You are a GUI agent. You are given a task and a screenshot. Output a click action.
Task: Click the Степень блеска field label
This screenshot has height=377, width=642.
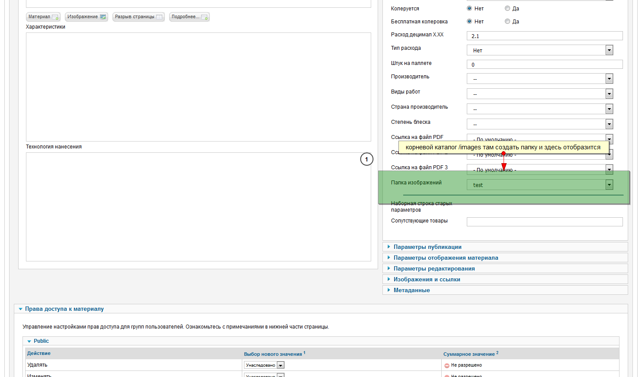(x=411, y=122)
